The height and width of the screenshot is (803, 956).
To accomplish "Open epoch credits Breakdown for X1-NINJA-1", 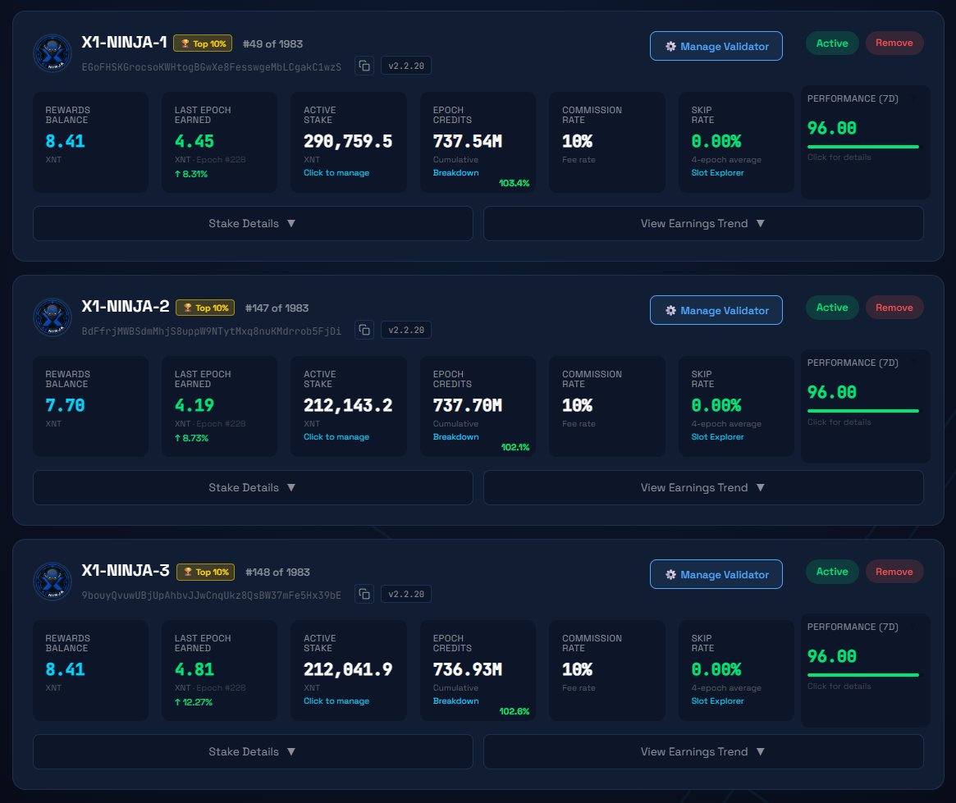I will coord(456,173).
